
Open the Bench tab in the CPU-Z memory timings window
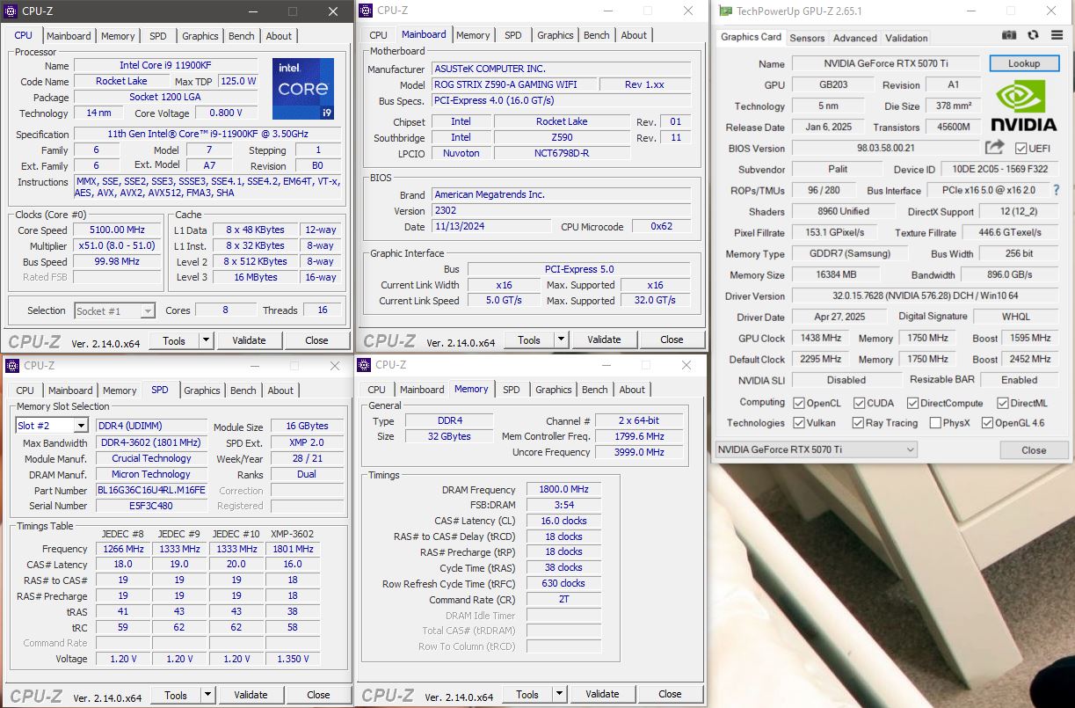tap(595, 390)
